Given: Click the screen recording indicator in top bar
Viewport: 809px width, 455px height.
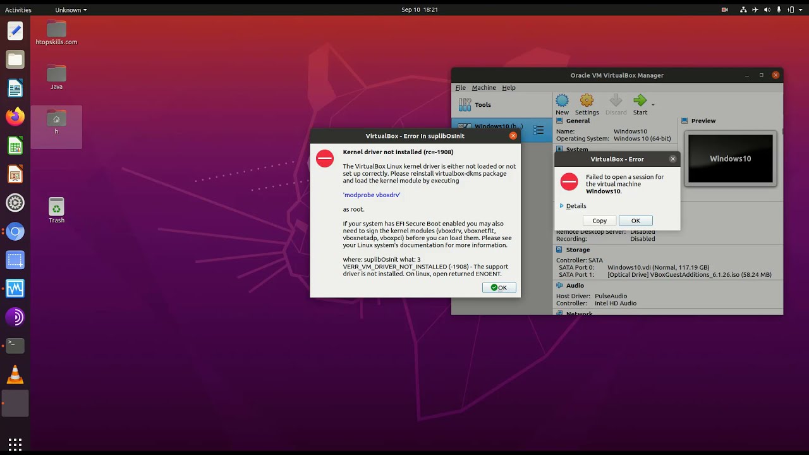Looking at the screenshot, I should click(x=725, y=9).
